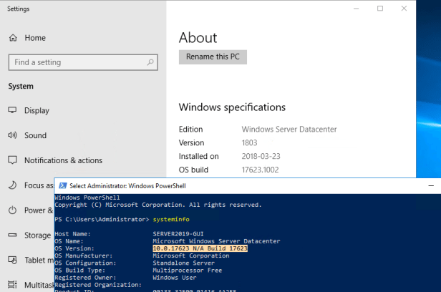
Task: Select Sound in System menu
Action: 36,135
